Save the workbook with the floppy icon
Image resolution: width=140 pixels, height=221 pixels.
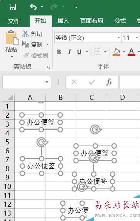point(13,7)
